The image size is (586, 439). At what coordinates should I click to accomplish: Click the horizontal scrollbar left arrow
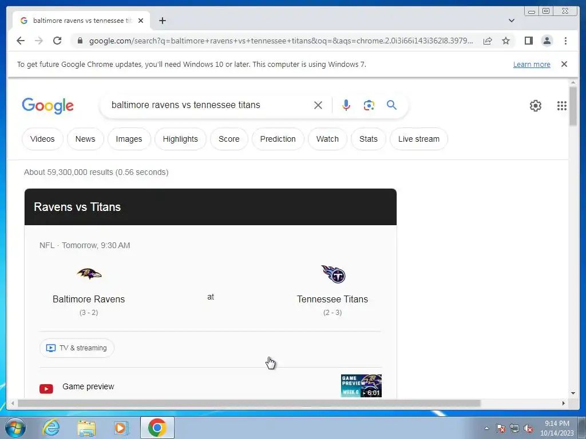point(13,403)
